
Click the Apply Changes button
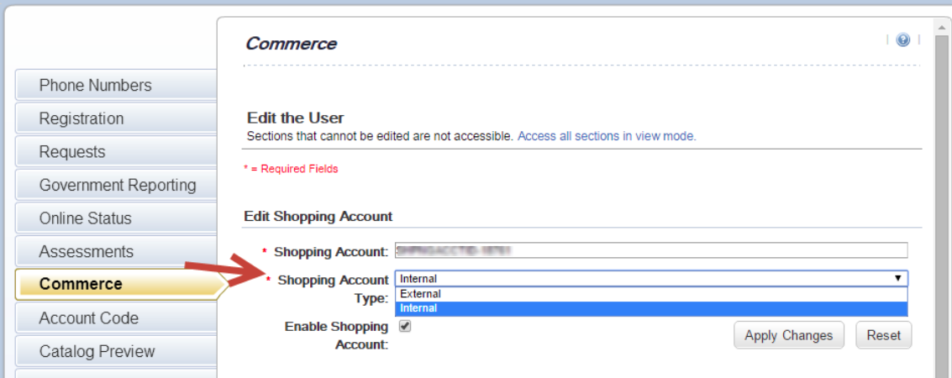click(789, 335)
